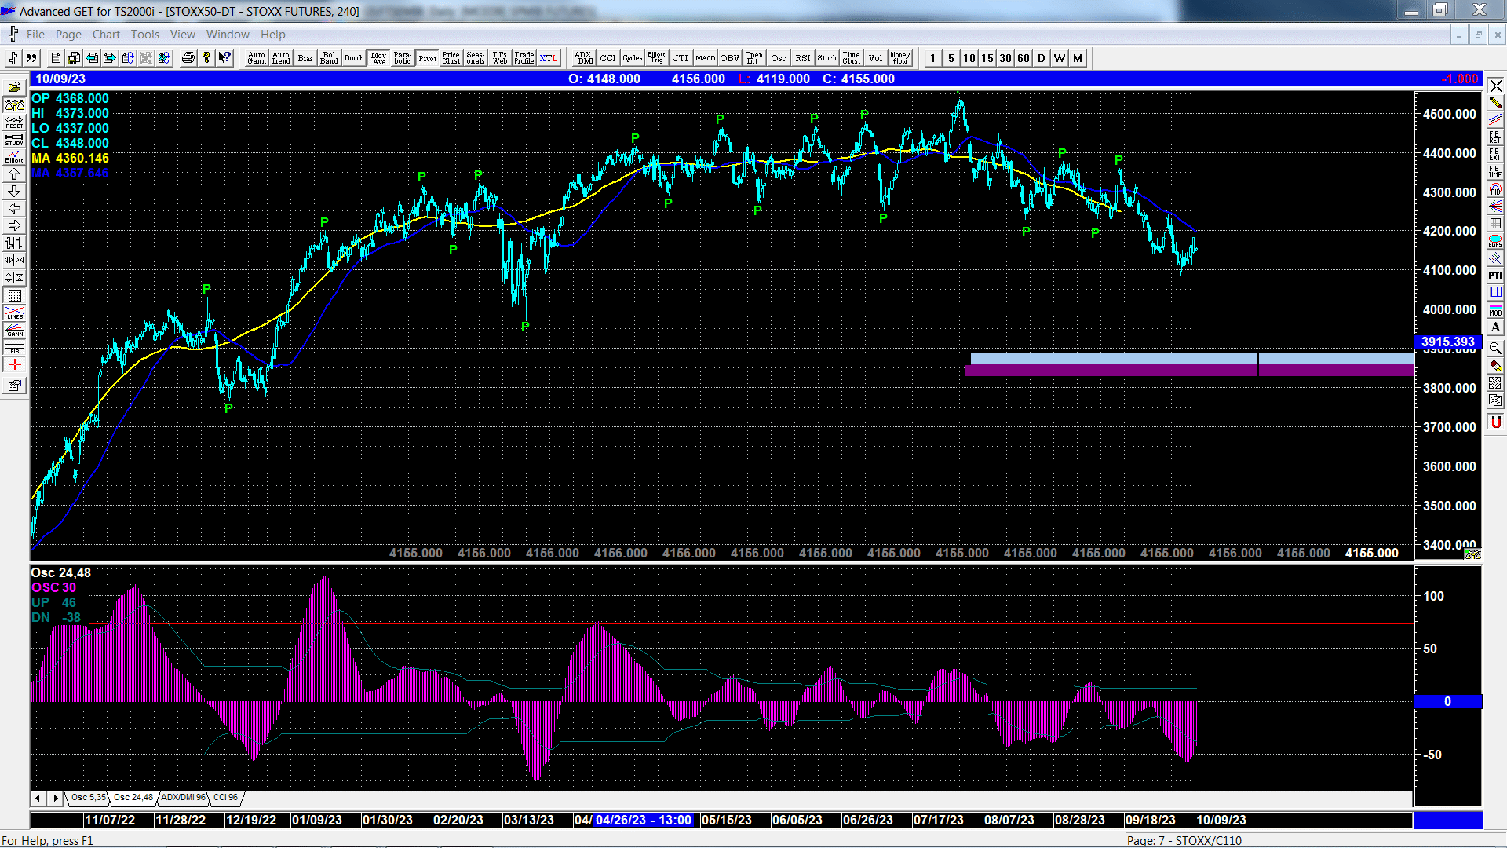Switch to the ADX/DMI 96 tab

183,798
